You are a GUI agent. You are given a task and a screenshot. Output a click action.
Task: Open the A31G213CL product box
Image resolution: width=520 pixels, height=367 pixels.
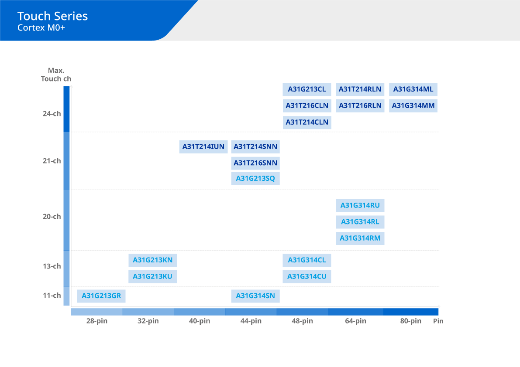306,89
